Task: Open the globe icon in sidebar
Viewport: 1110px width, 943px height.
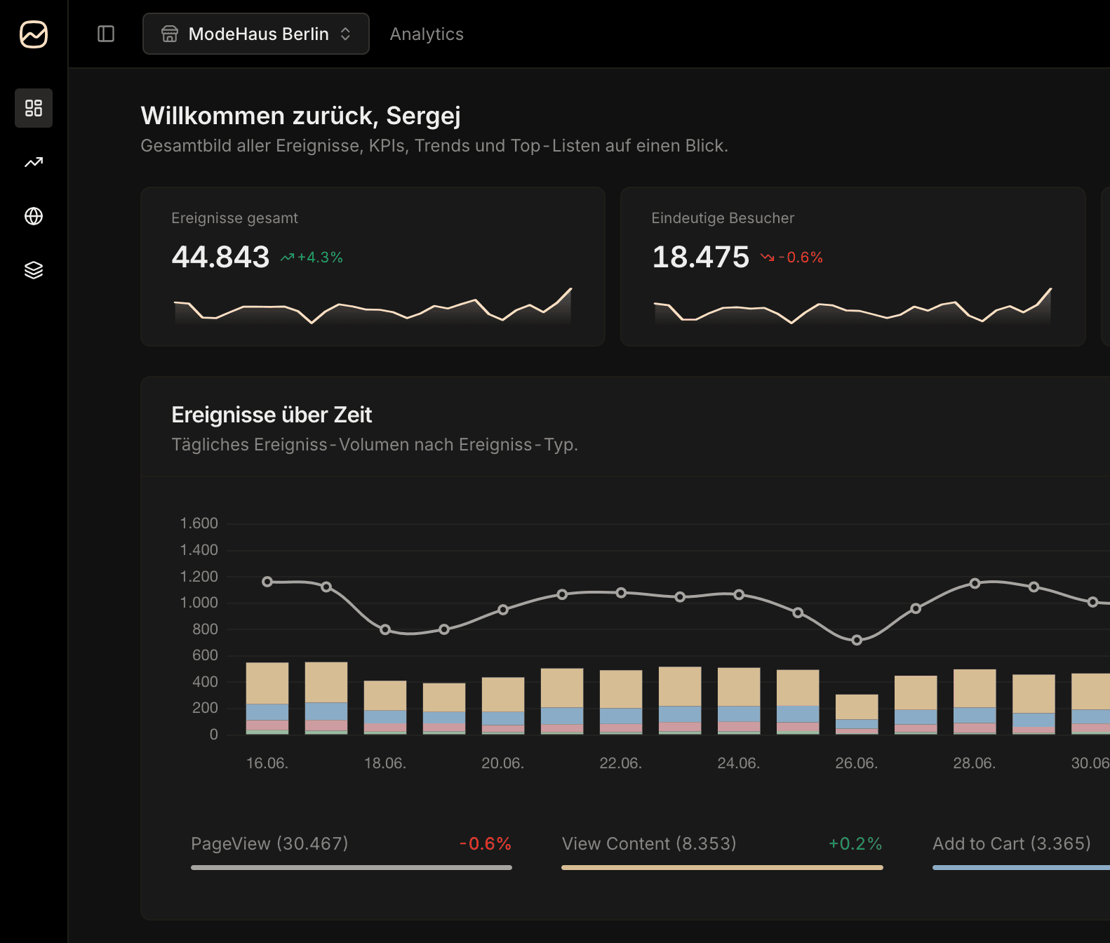Action: tap(34, 216)
